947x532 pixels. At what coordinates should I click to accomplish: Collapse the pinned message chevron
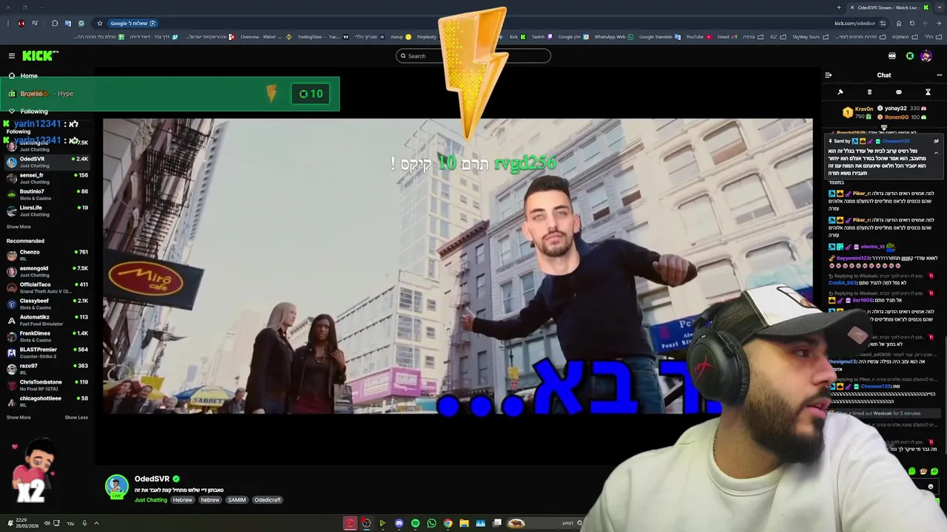pyautogui.click(x=936, y=153)
